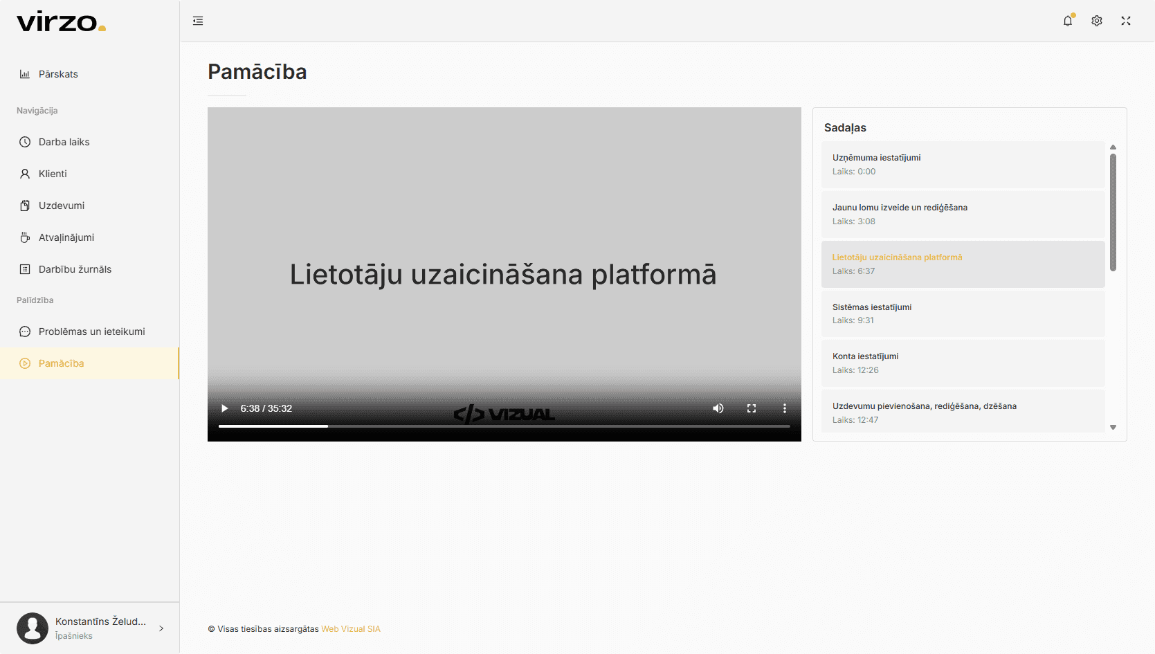
Task: Open the settings gear icon
Action: [x=1097, y=21]
